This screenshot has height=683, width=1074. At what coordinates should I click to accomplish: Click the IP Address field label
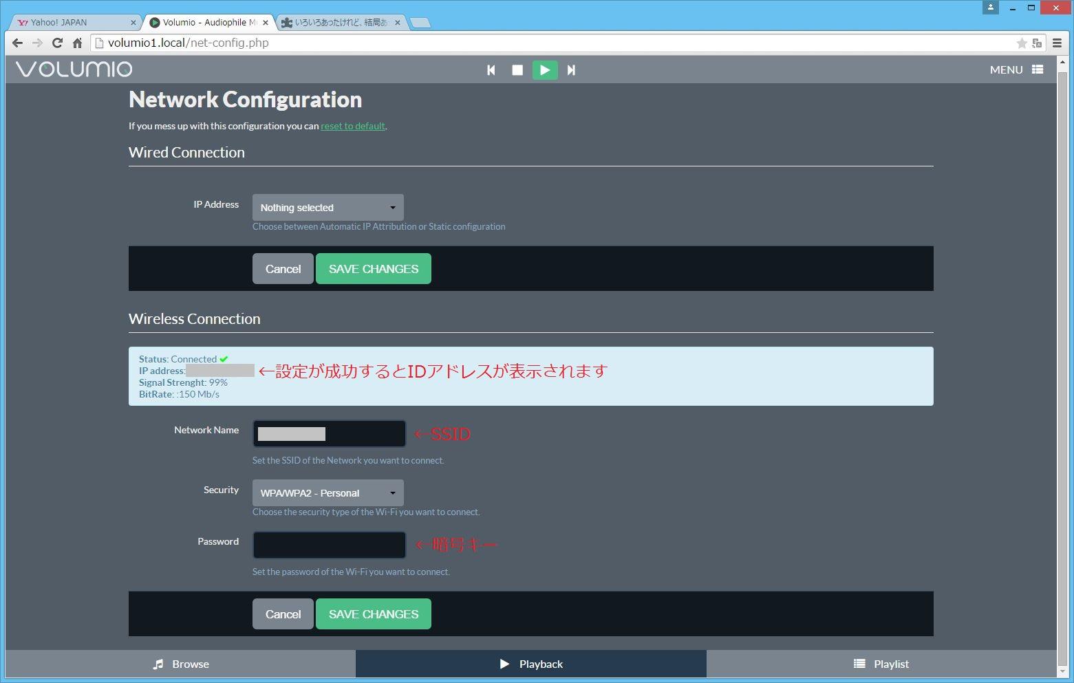click(216, 204)
